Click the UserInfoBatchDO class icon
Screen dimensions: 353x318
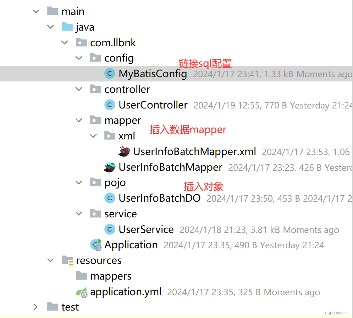[110, 198]
